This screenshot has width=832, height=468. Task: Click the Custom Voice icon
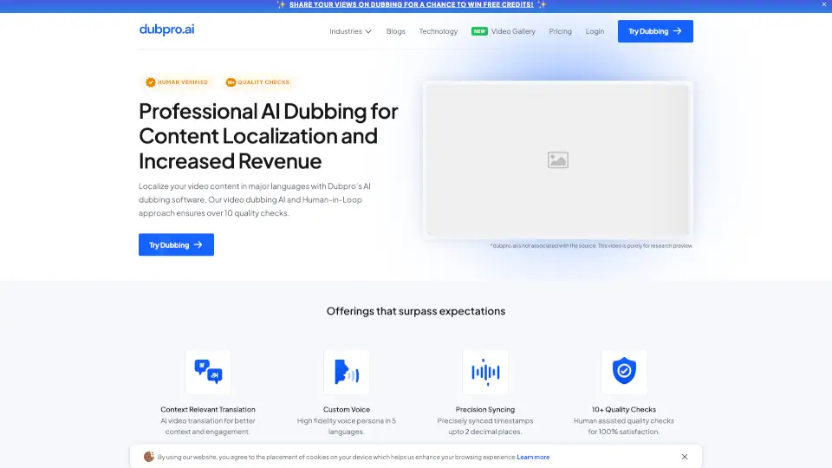point(347,372)
